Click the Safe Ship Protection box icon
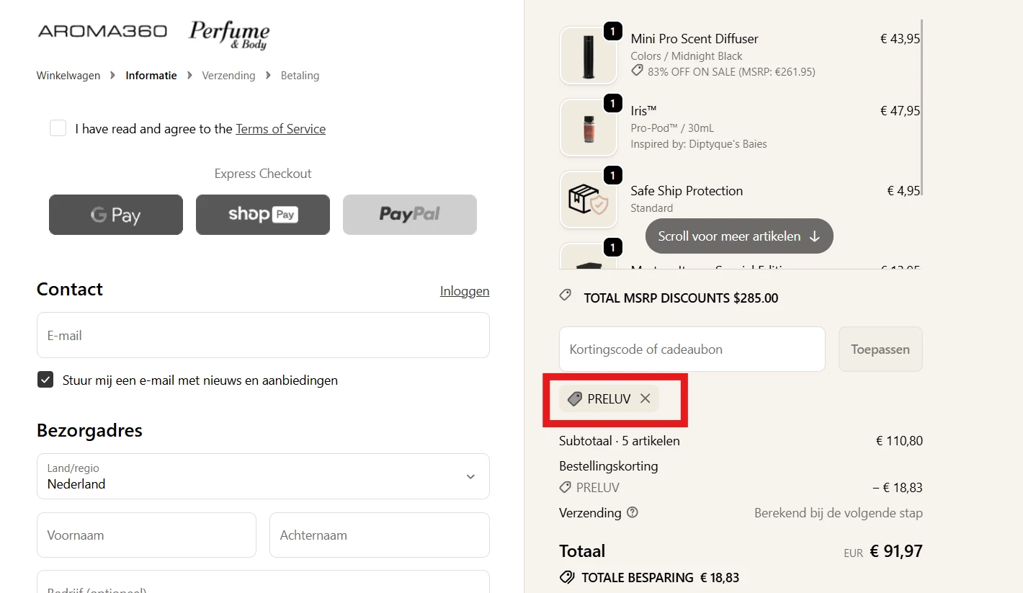This screenshot has width=1023, height=593. pyautogui.click(x=589, y=200)
